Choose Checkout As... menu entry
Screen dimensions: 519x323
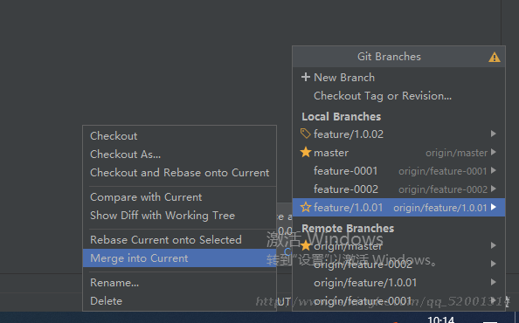coord(180,154)
